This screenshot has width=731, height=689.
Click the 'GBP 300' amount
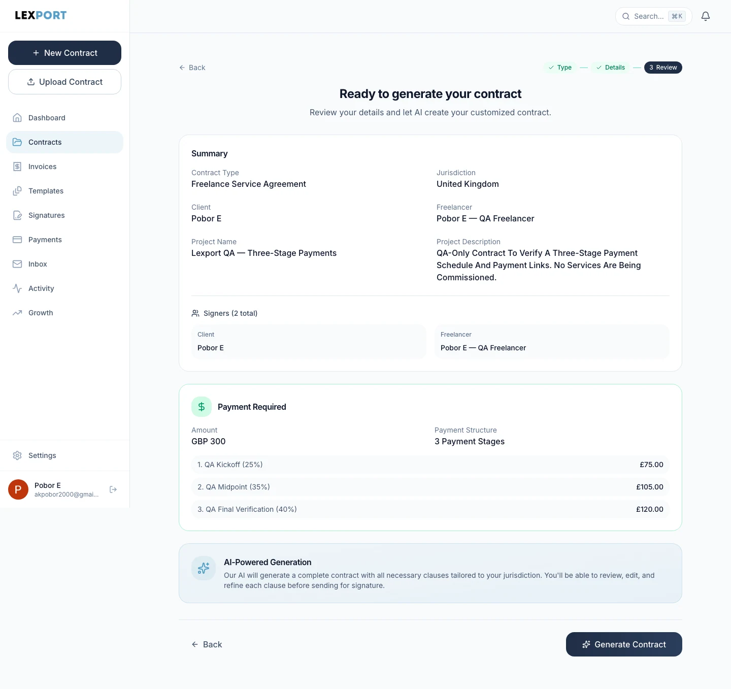coord(209,441)
